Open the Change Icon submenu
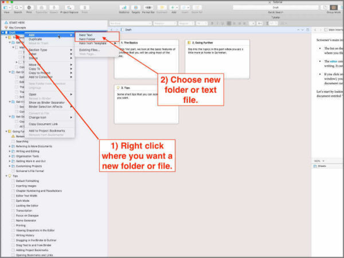The width and height of the screenshot is (344, 258). (50, 118)
